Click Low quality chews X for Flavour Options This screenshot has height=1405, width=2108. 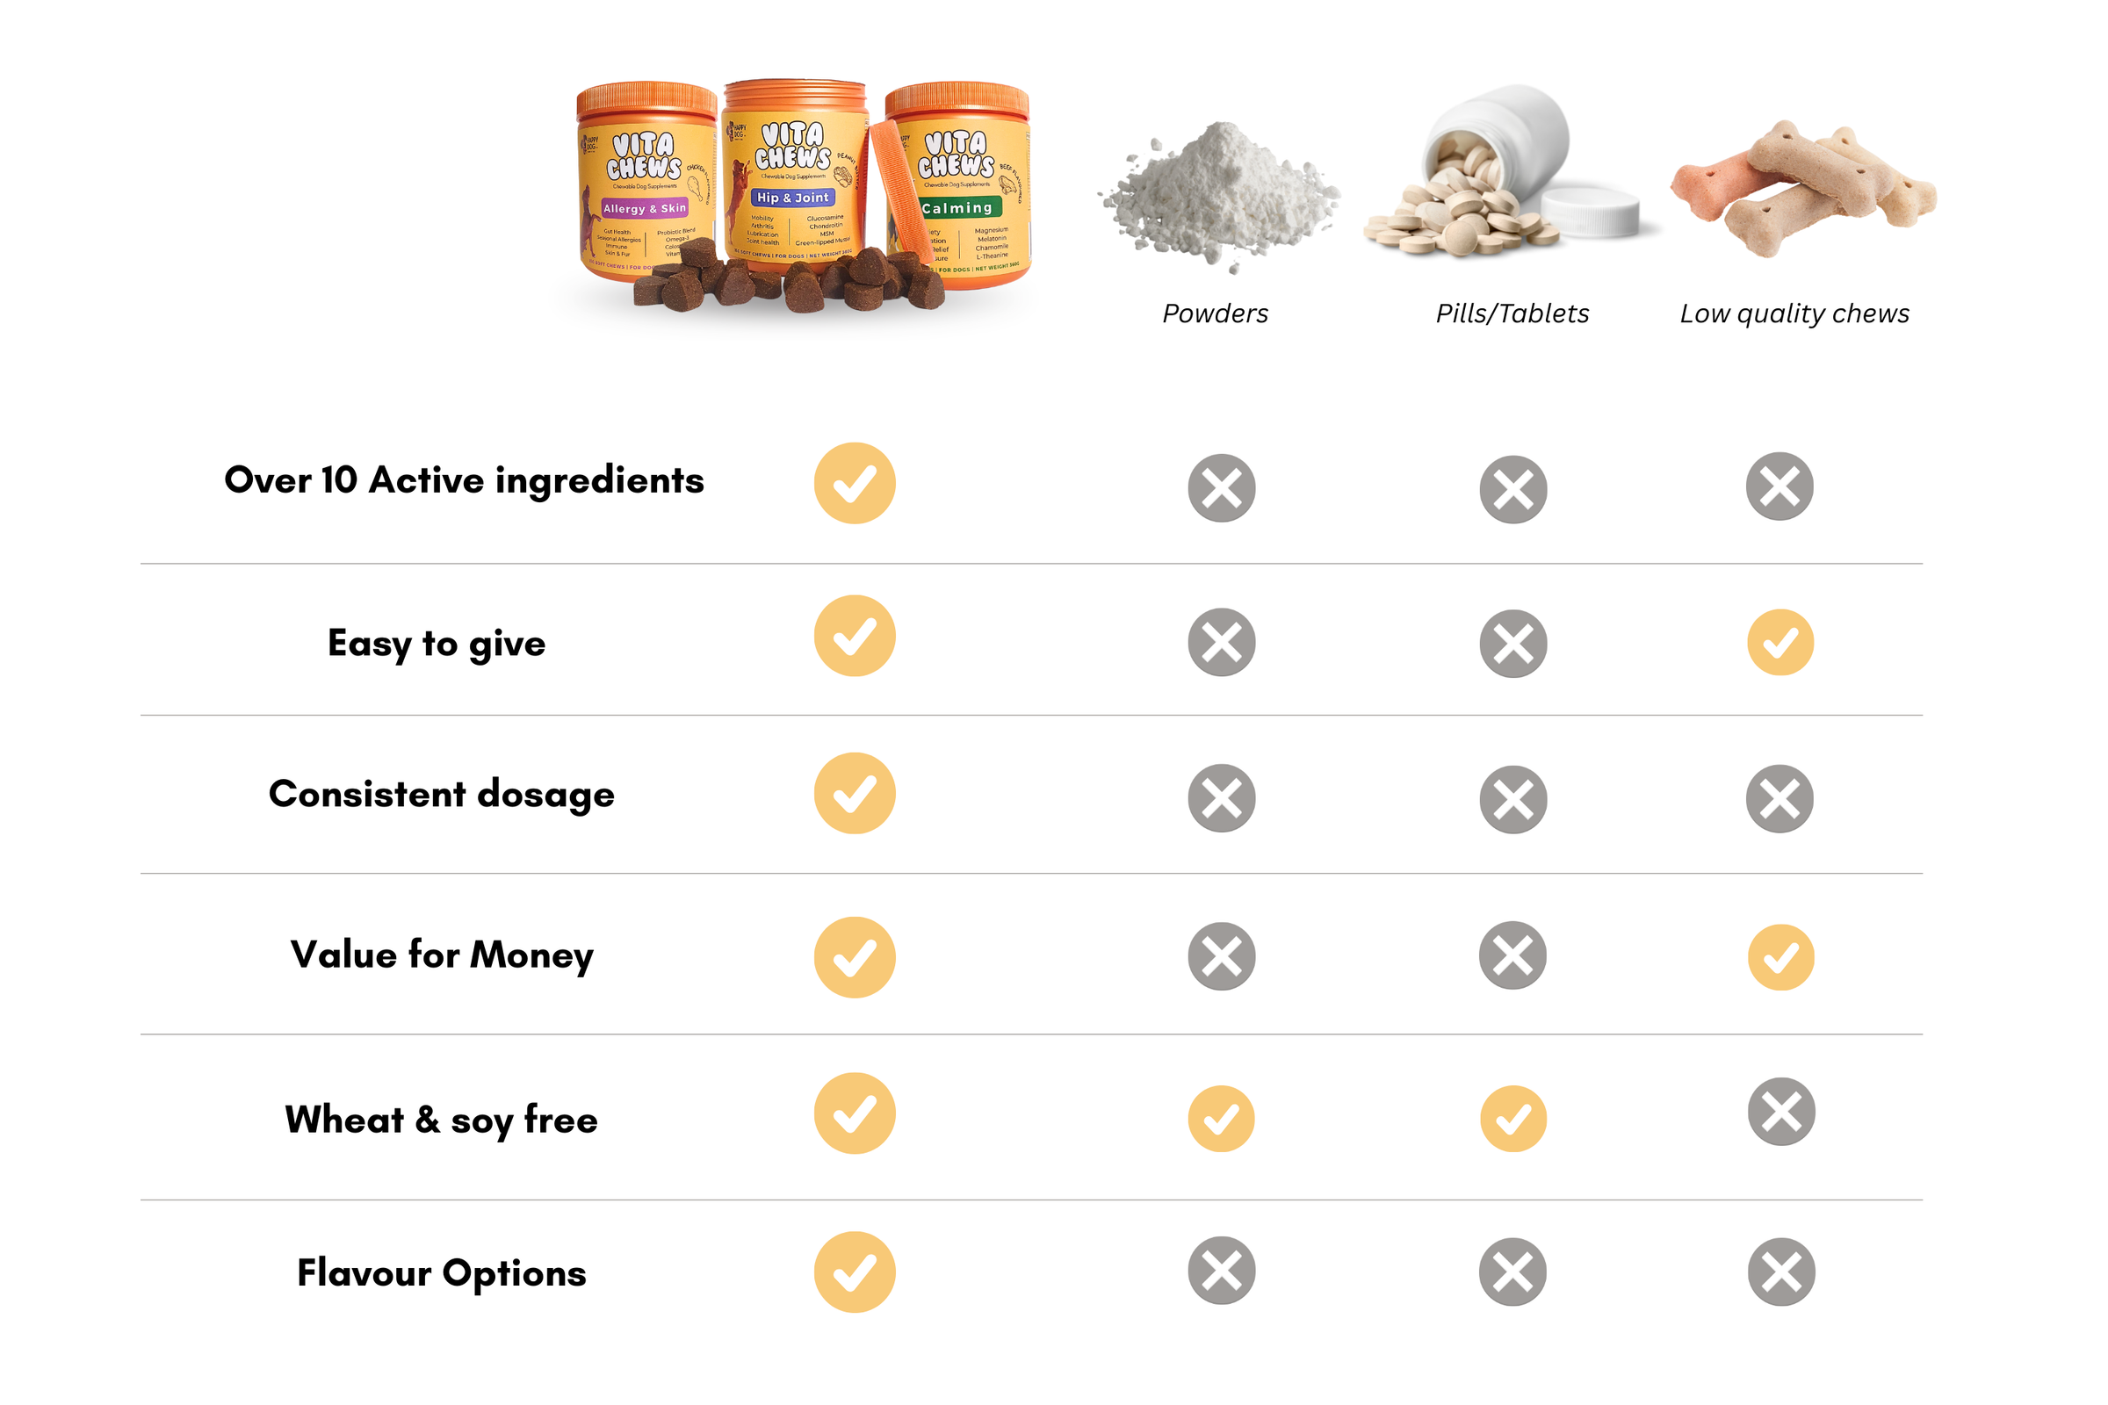pos(1780,1272)
